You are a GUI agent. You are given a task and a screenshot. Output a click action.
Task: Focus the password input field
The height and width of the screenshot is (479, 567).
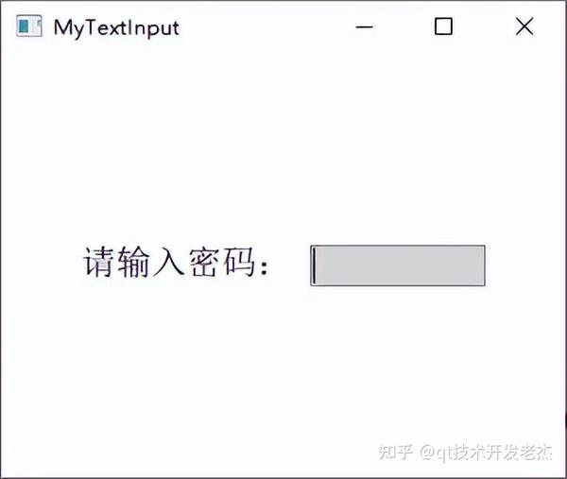(x=398, y=265)
